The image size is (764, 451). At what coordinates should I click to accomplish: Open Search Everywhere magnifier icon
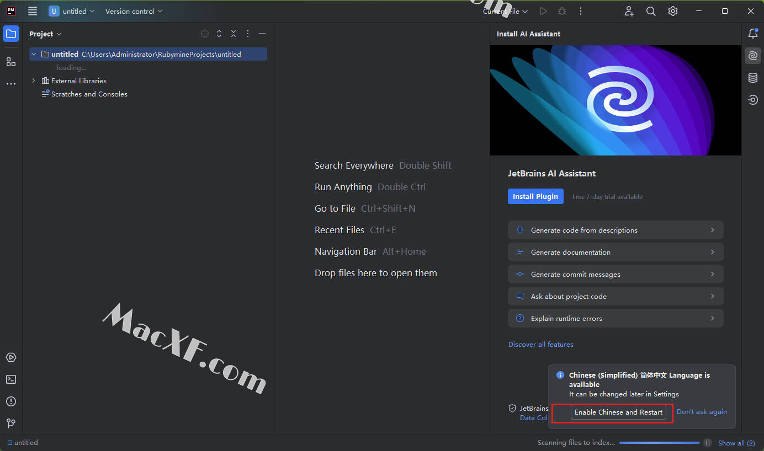click(x=651, y=11)
